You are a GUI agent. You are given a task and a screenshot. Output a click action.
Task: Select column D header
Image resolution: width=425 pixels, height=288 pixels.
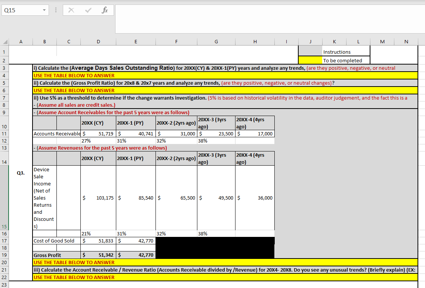pyautogui.click(x=98, y=42)
